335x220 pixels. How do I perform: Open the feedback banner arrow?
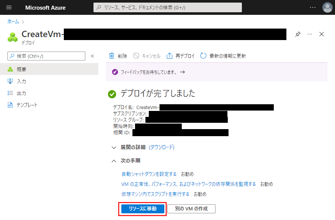tap(183, 72)
